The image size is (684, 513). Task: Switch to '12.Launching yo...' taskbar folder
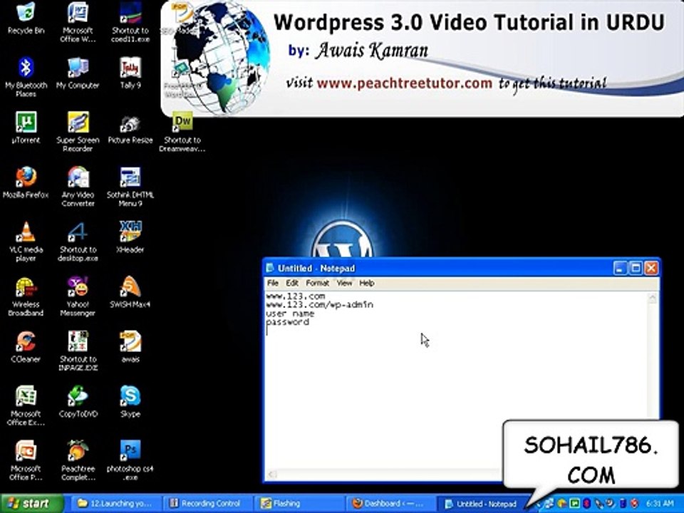(x=115, y=504)
